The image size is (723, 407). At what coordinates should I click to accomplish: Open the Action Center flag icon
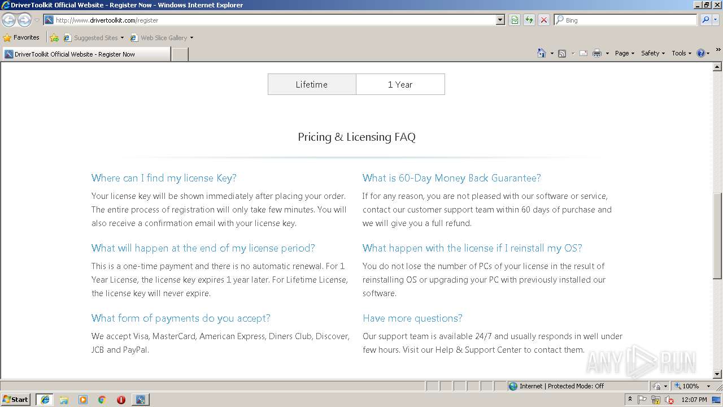coord(642,400)
